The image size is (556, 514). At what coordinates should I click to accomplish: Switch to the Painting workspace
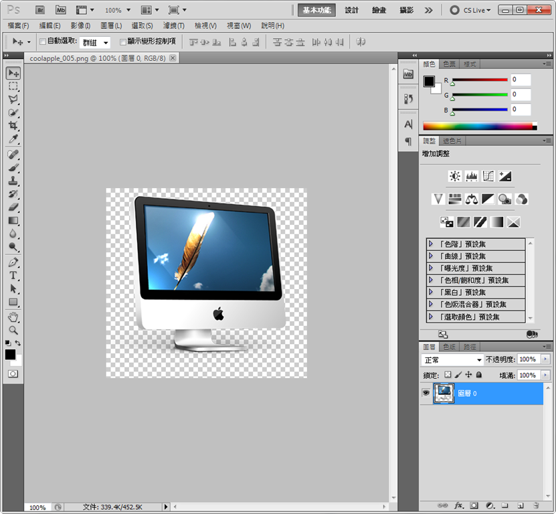[x=379, y=10]
